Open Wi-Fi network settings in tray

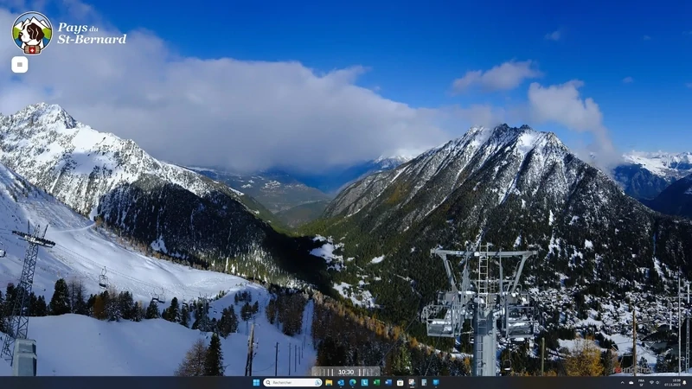click(x=651, y=382)
